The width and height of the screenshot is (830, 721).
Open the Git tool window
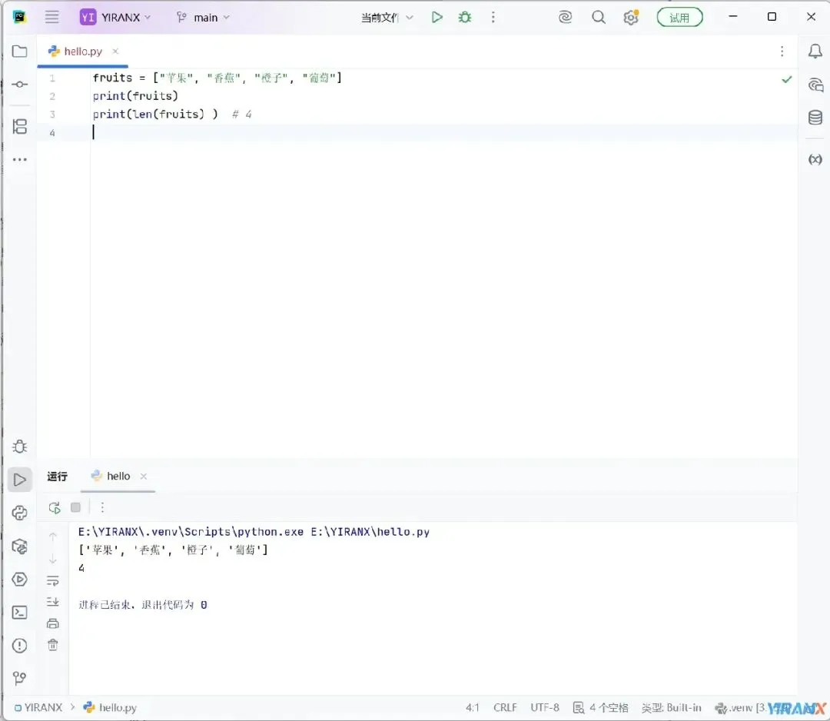tap(19, 678)
